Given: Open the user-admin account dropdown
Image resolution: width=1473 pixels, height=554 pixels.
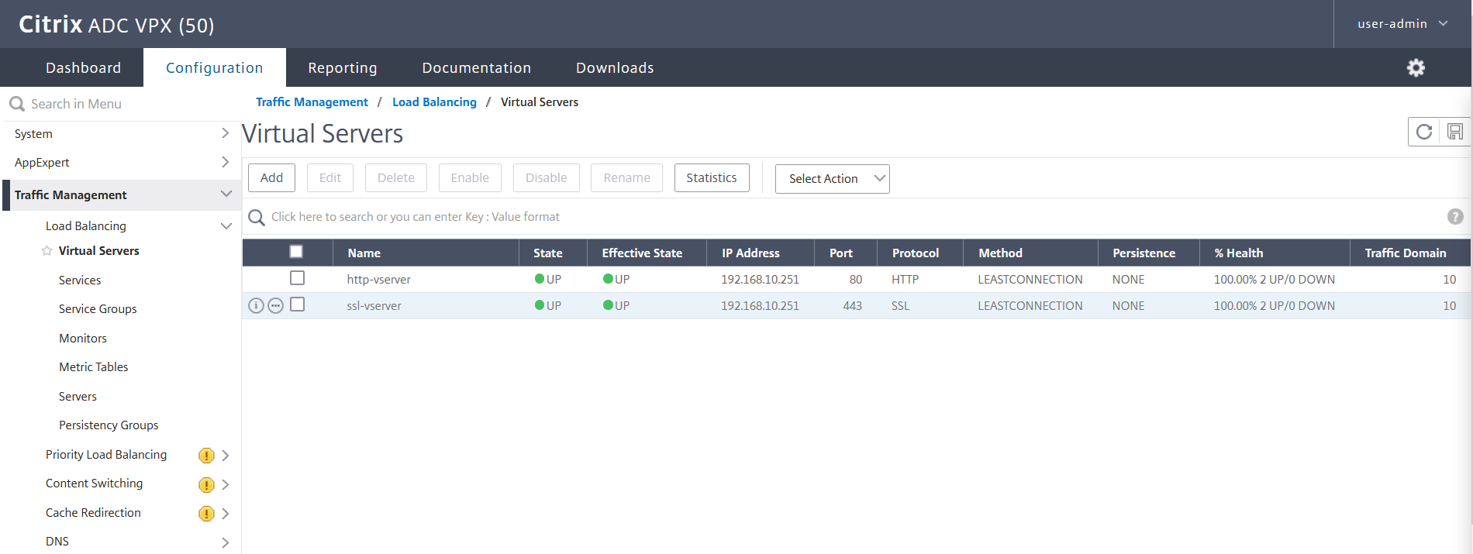Looking at the screenshot, I should tap(1402, 24).
